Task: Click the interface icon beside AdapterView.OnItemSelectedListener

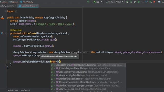Action: [52, 65]
